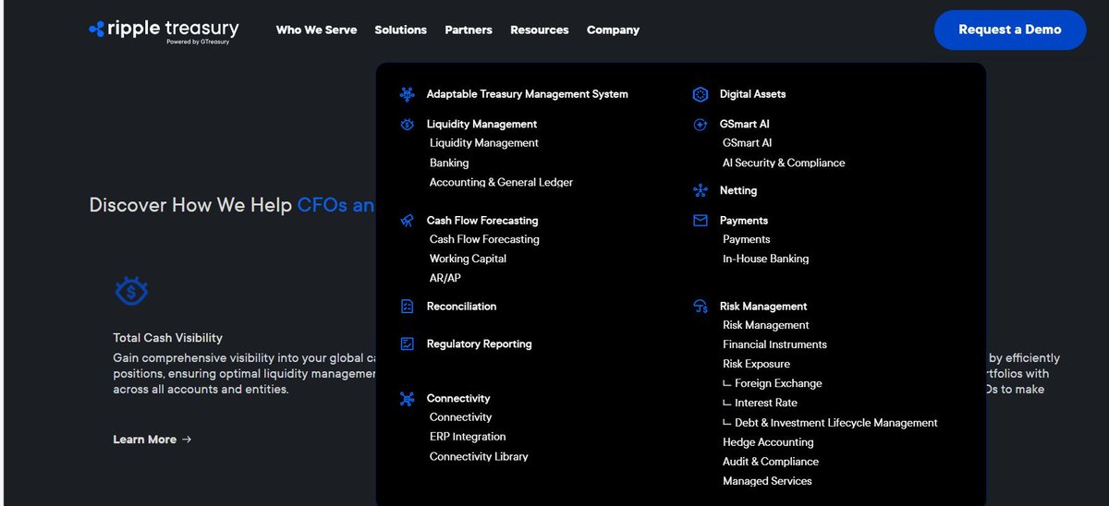Open Accounting & General Ledger

click(501, 182)
